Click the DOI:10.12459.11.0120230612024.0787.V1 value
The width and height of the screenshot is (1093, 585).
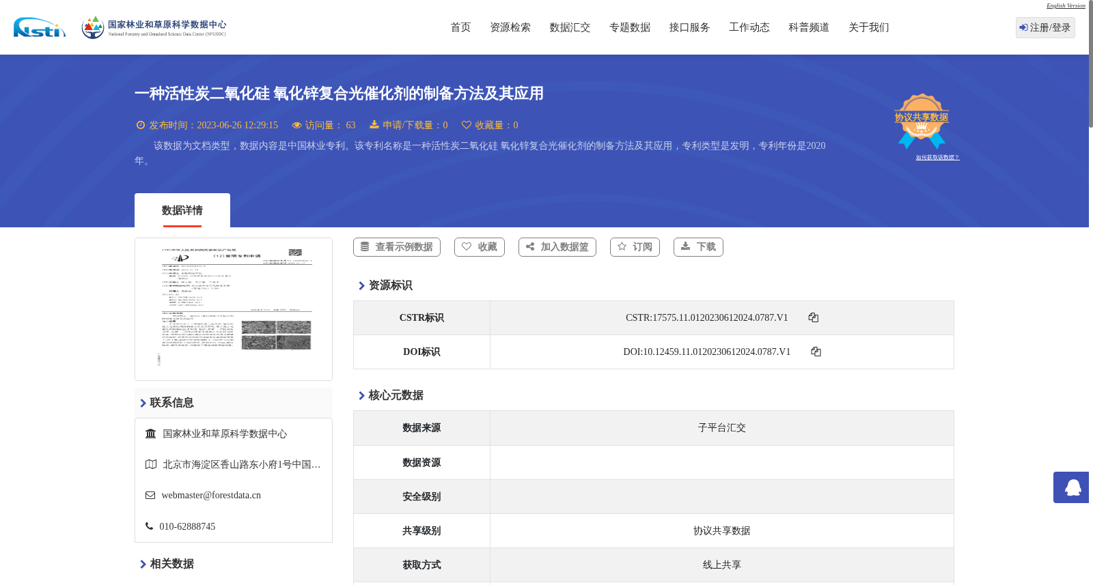tap(707, 352)
